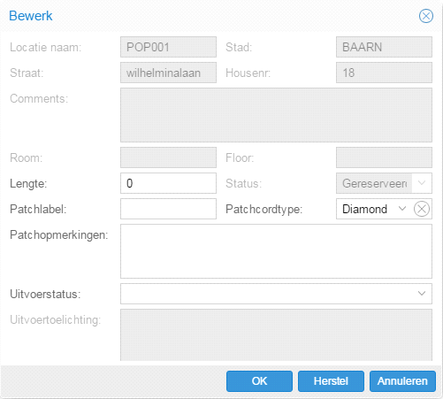Click the Annuleren button

pyautogui.click(x=402, y=381)
